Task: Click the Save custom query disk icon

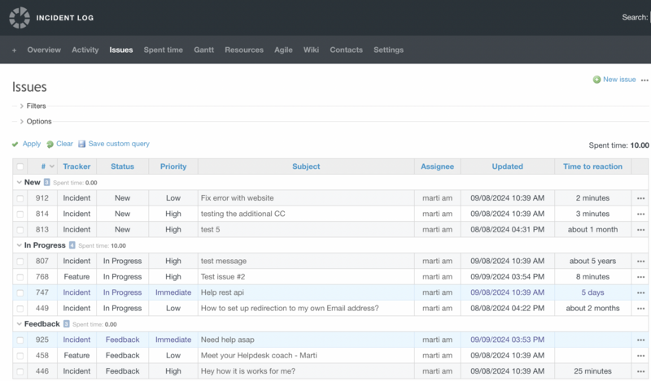Action: (82, 144)
